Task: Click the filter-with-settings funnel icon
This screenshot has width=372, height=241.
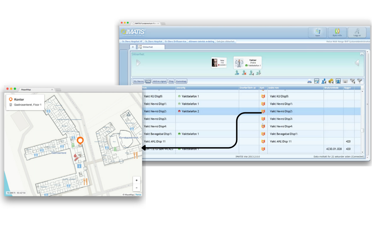Action: coord(353,81)
